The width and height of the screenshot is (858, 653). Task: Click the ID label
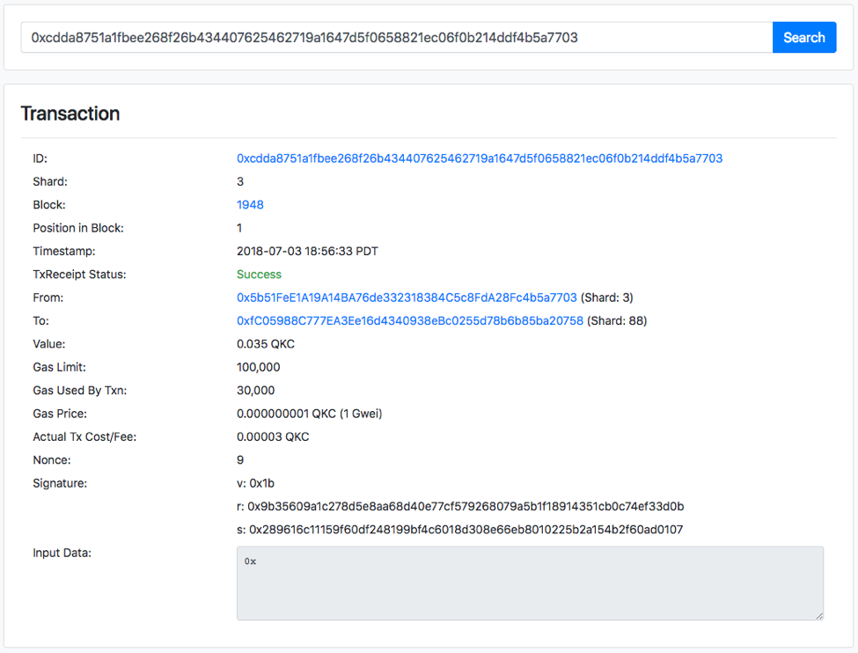coord(40,158)
